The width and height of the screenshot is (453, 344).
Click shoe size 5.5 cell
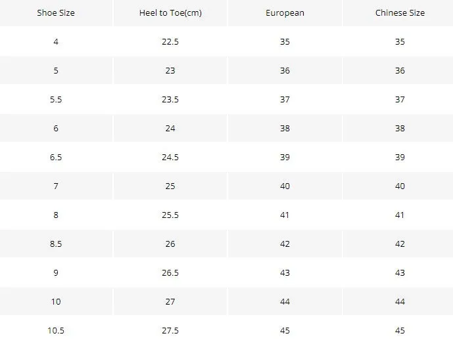click(56, 100)
